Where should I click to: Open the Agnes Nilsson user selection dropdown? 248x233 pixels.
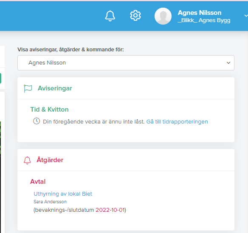[x=126, y=63]
